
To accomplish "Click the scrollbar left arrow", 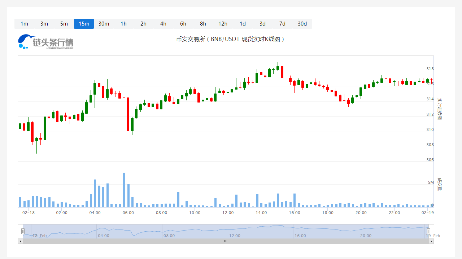I will (x=20, y=241).
